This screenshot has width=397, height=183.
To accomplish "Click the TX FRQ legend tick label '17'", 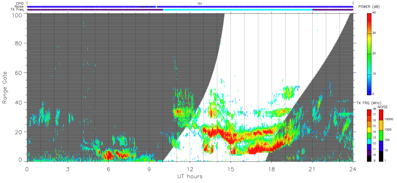I will coord(374,115).
